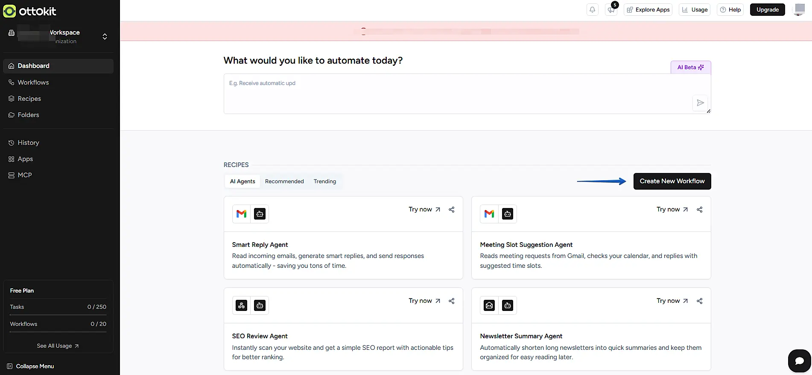This screenshot has height=375, width=812.
Task: Click the notification bell icon
Action: pos(592,10)
